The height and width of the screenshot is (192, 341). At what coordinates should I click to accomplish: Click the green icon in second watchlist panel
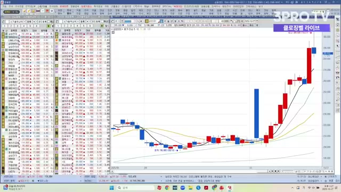click(x=102, y=26)
